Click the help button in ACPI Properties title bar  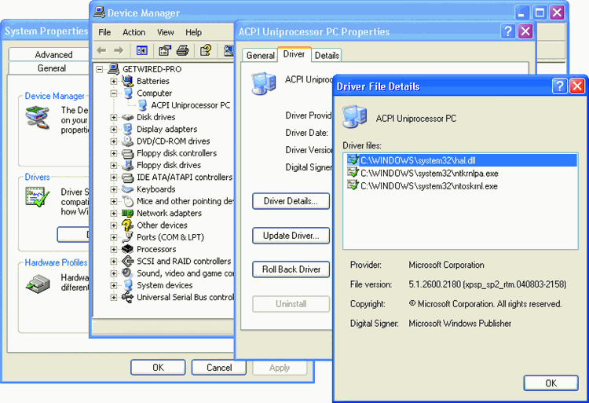(x=508, y=31)
